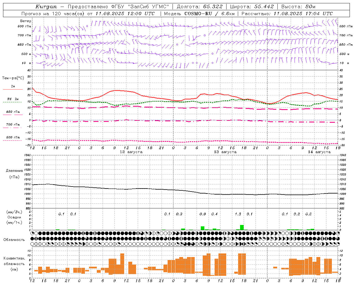Click the Широта: 55.442 value
This screenshot has height=283, width=354.
252,7
